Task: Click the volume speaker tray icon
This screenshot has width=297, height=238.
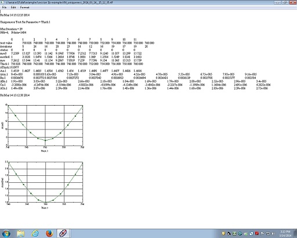Action: [273, 233]
